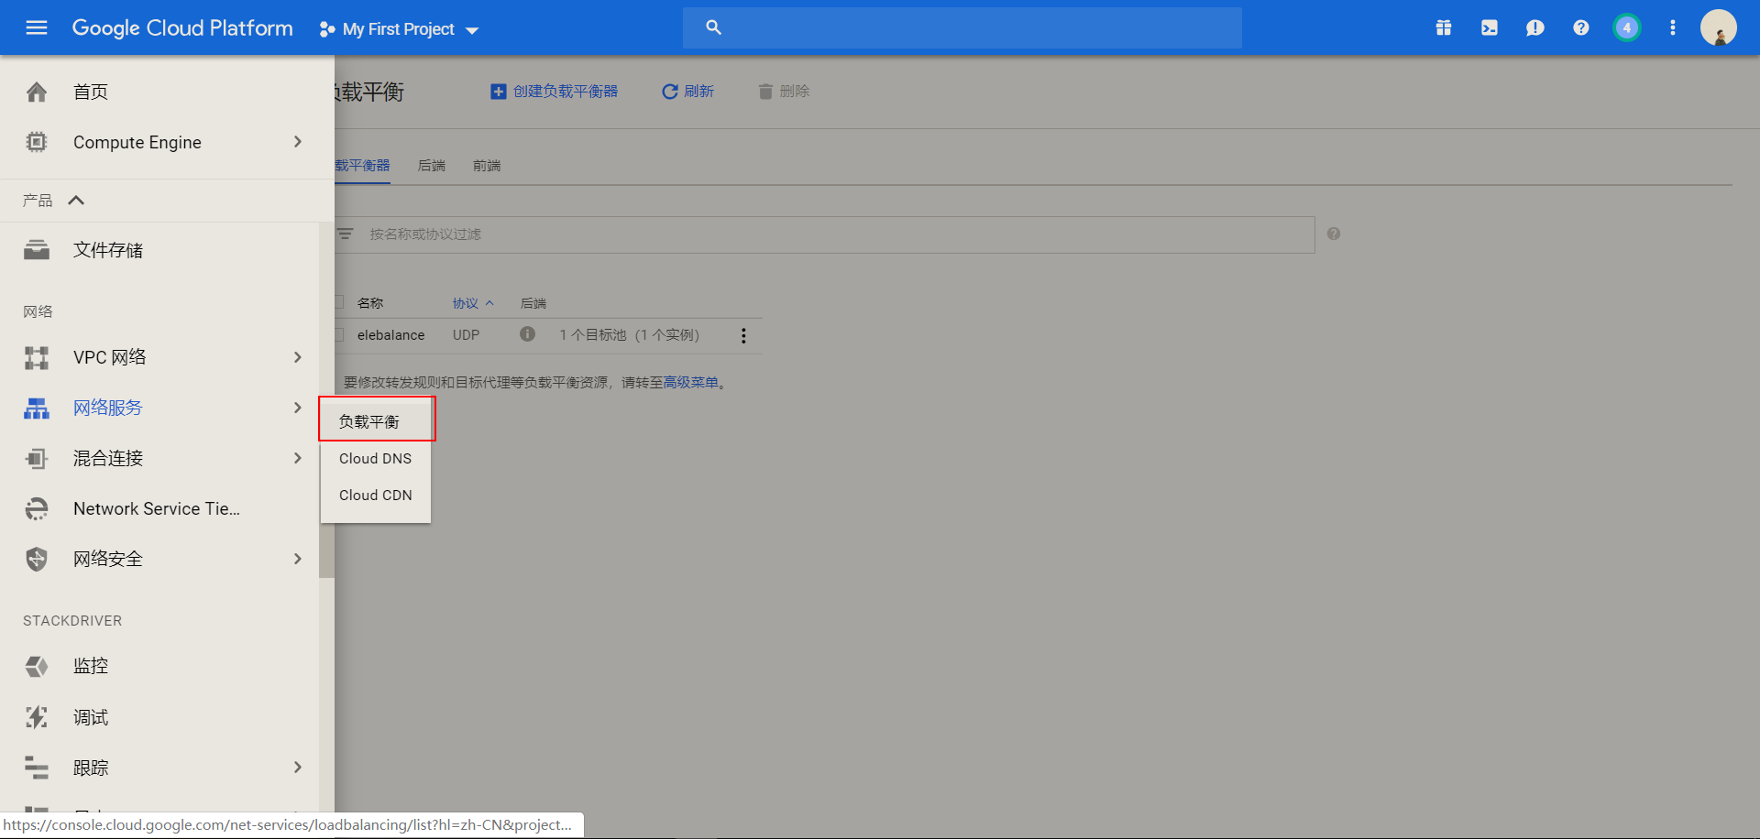Click the info icon in elebalance row
The height and width of the screenshot is (839, 1760).
point(527,334)
